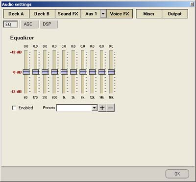Close the Audio settings window
Image resolution: width=196 pixels, height=182 pixels.
click(x=192, y=4)
